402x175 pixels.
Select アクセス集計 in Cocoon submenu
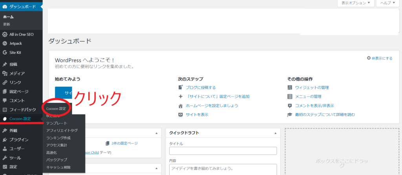[57, 145]
